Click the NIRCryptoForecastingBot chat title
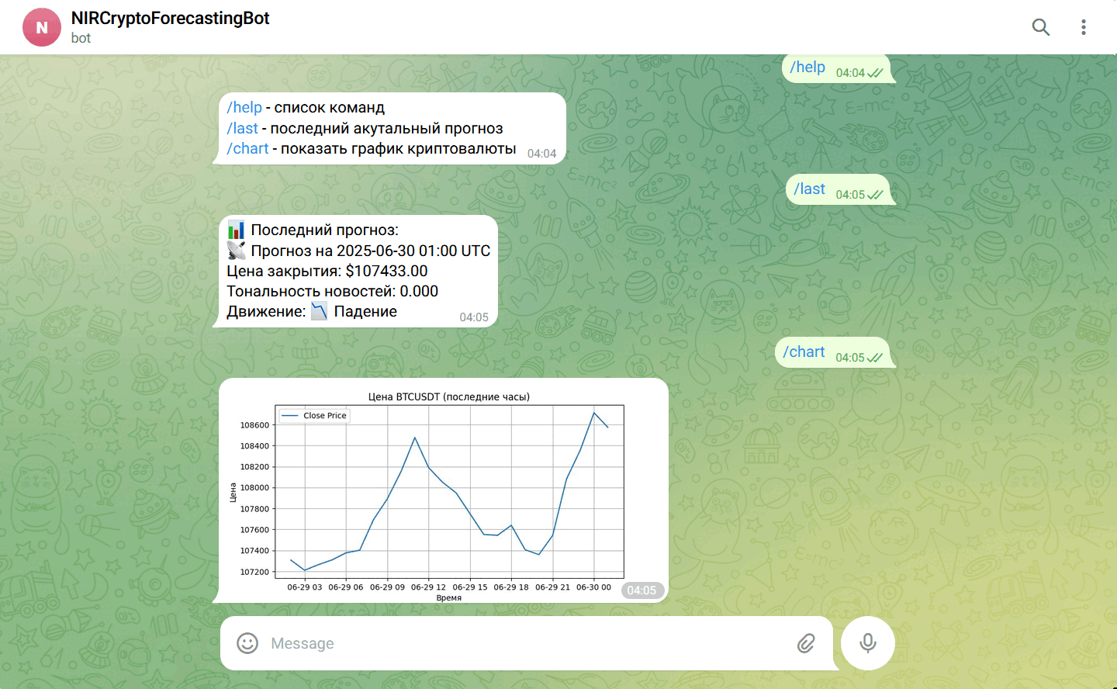Image resolution: width=1117 pixels, height=689 pixels. click(170, 19)
